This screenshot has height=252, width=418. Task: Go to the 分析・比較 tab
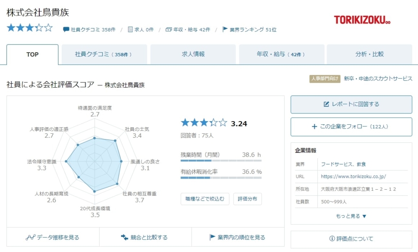369,54
